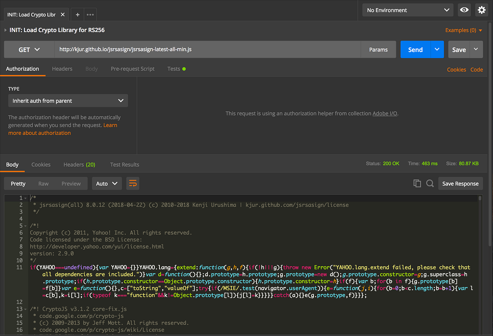Copy the response body
The image size is (493, 336).
pyautogui.click(x=417, y=184)
